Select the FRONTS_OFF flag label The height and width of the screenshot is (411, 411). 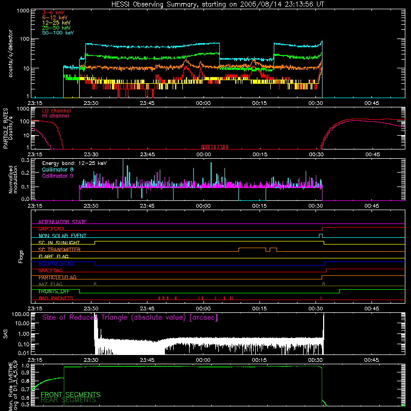coord(54,291)
